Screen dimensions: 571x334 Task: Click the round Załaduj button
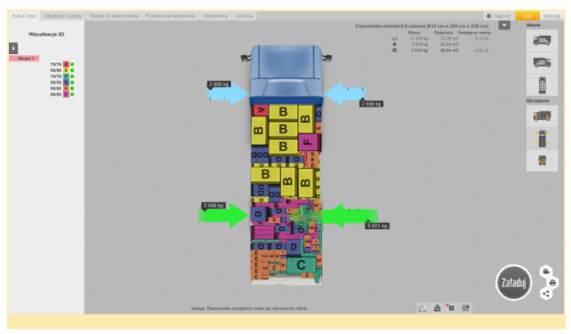(x=513, y=282)
